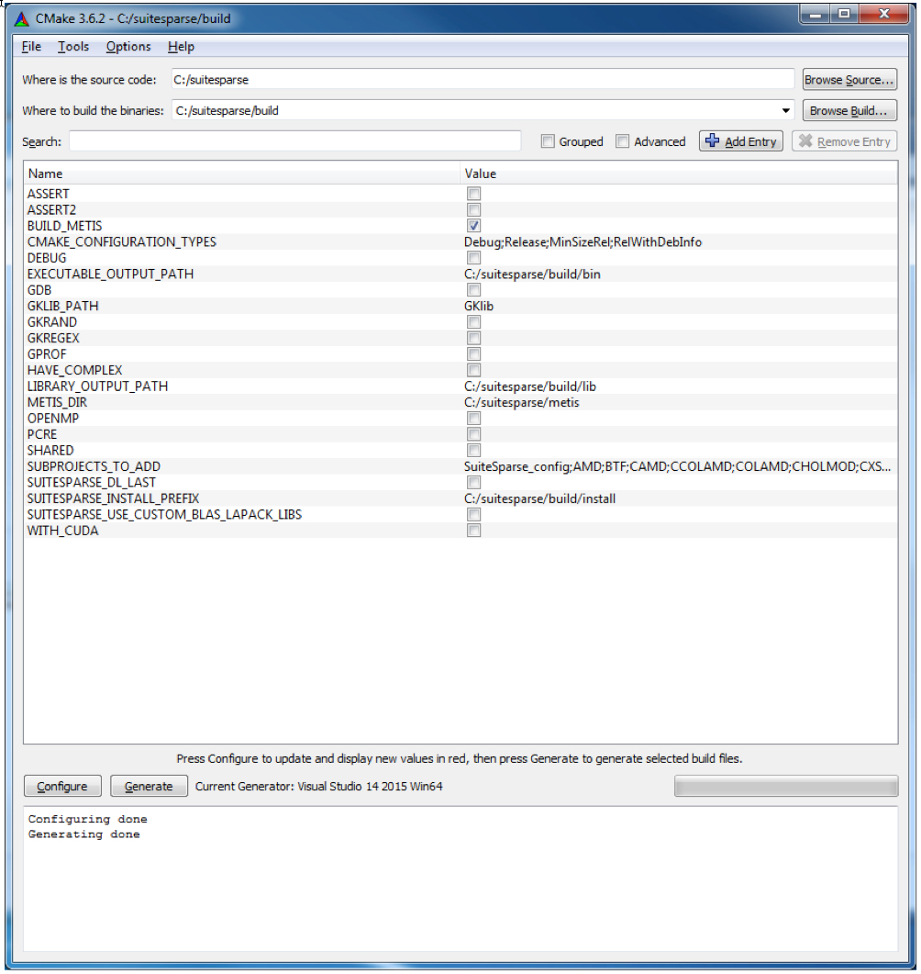921x974 pixels.
Task: Open the Help menu
Action: click(x=182, y=47)
